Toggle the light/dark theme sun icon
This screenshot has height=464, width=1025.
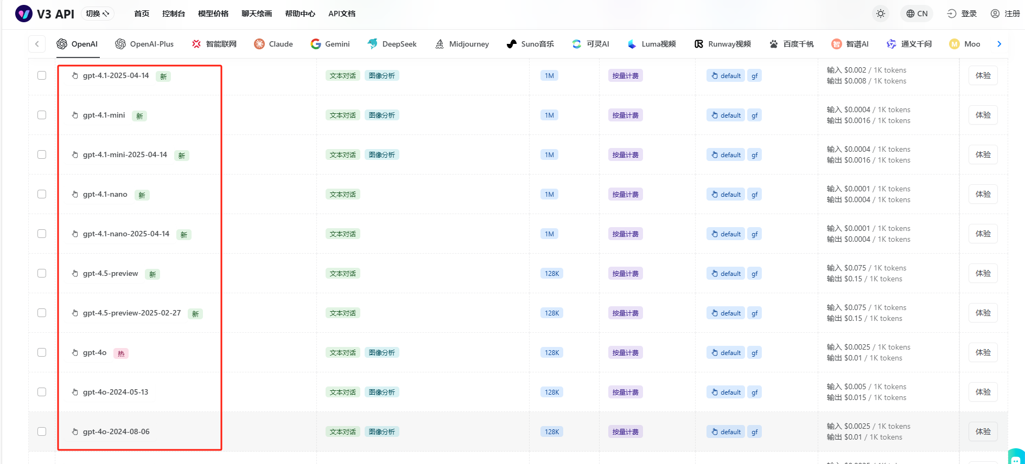coord(881,14)
